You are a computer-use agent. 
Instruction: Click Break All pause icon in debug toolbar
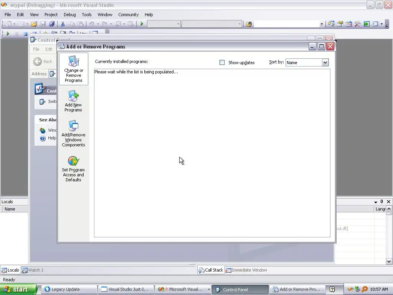17,34
